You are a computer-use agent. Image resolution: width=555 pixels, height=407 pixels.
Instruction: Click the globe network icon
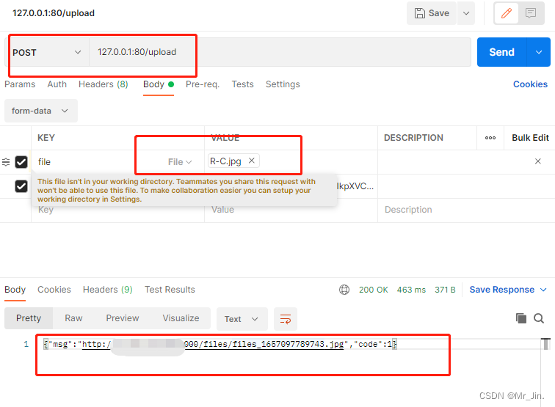pyautogui.click(x=344, y=290)
